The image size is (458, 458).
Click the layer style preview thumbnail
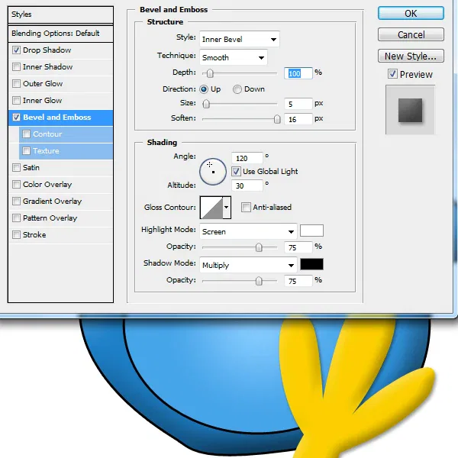click(x=410, y=110)
